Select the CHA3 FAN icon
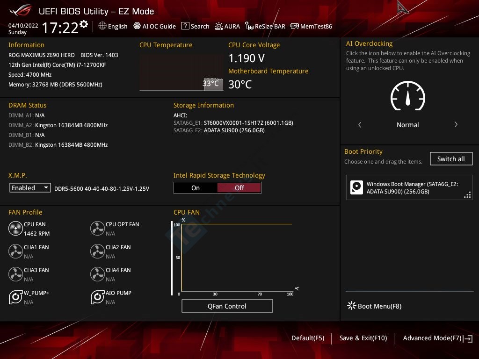The width and height of the screenshot is (479, 359). (15, 274)
